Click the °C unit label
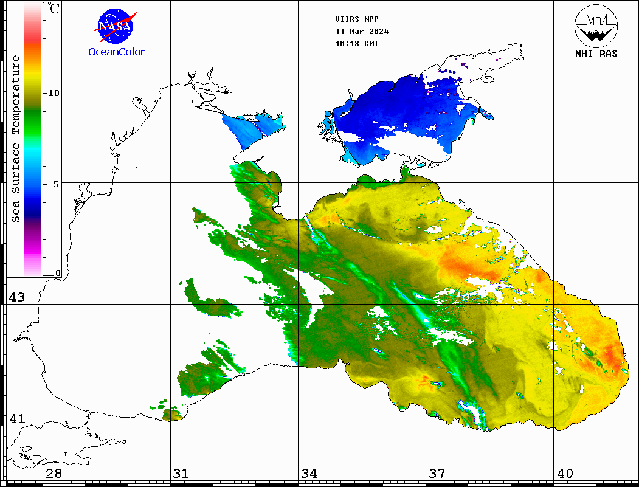 point(54,8)
